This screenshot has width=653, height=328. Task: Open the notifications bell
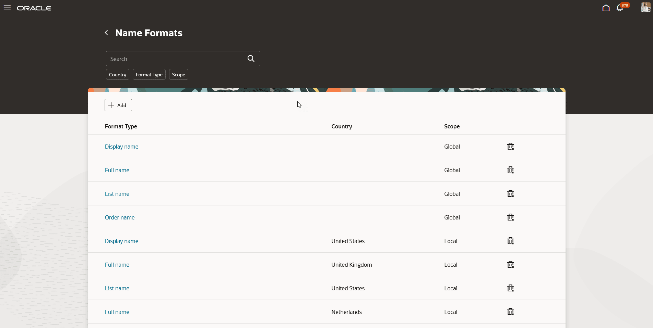pos(620,8)
